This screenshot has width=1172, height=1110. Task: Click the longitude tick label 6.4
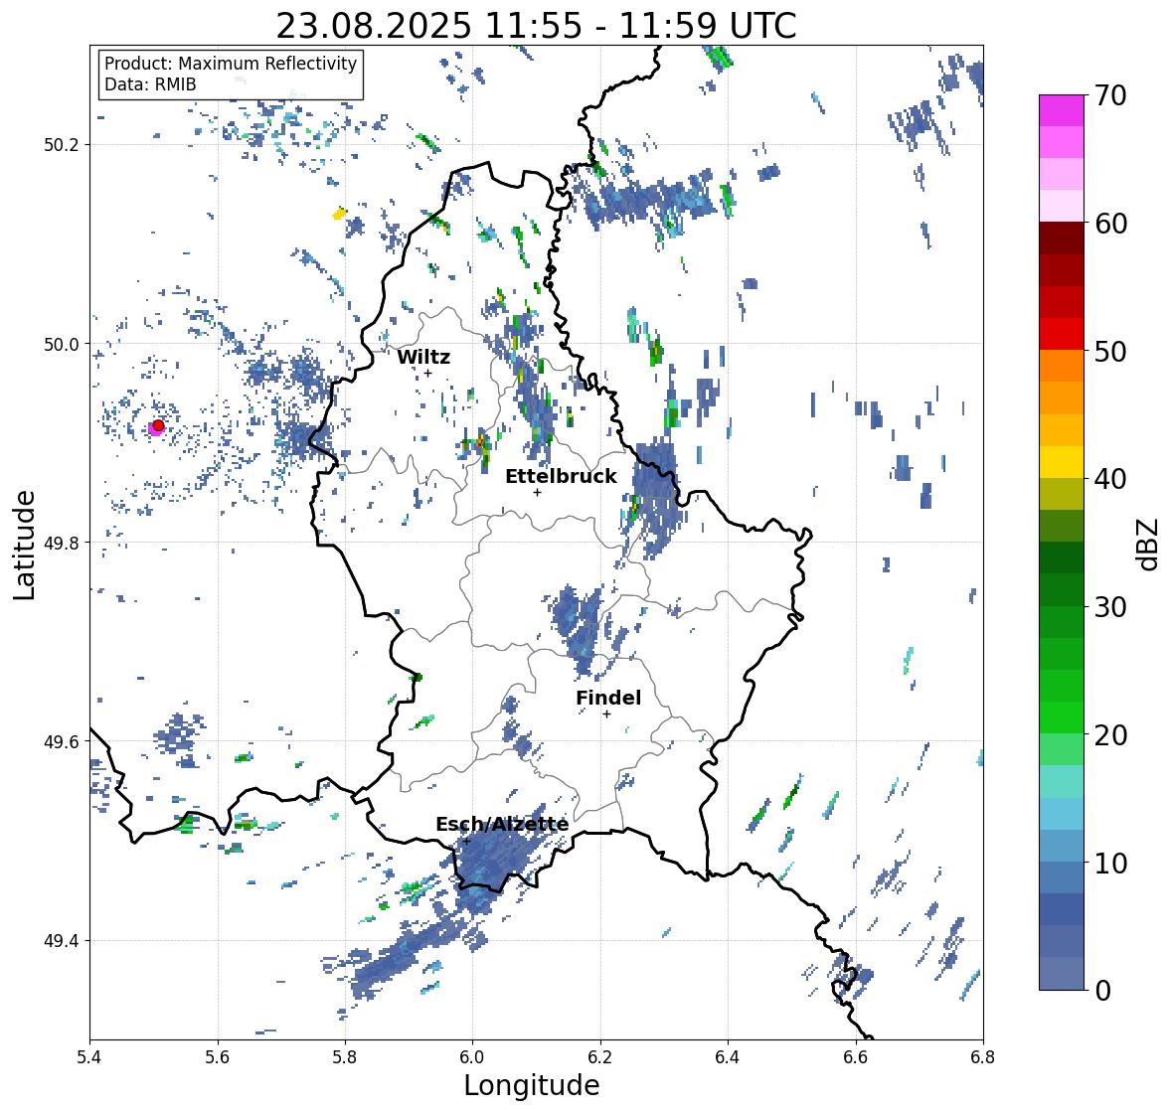point(728,1057)
